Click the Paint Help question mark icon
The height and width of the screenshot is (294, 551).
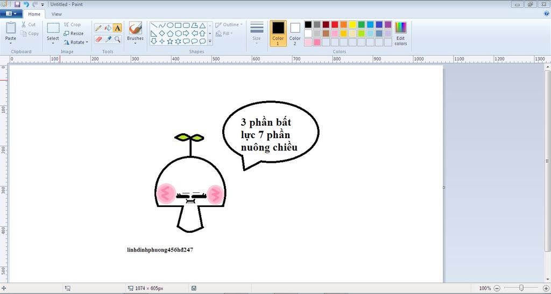[x=546, y=14]
